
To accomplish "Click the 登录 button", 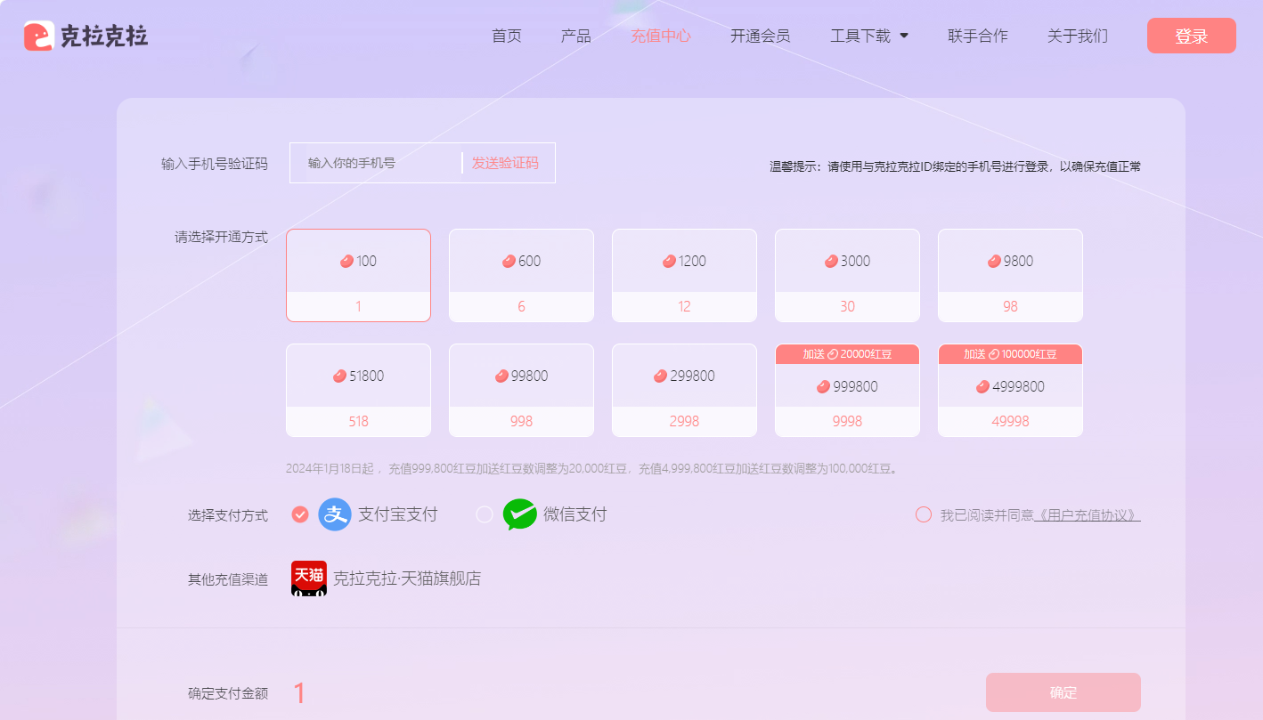I will [x=1191, y=36].
